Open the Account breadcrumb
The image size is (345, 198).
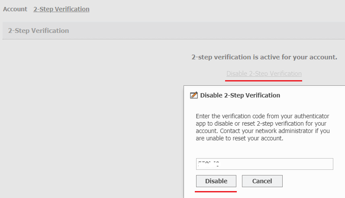coord(15,9)
